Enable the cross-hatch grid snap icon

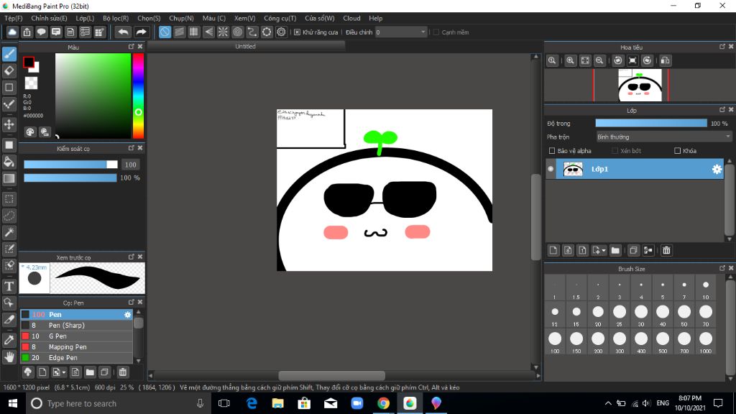click(x=194, y=32)
